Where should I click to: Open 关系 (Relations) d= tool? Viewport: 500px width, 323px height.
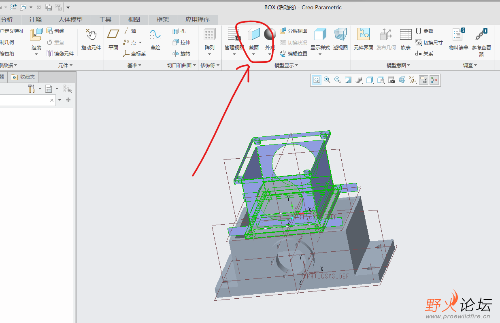(424, 53)
